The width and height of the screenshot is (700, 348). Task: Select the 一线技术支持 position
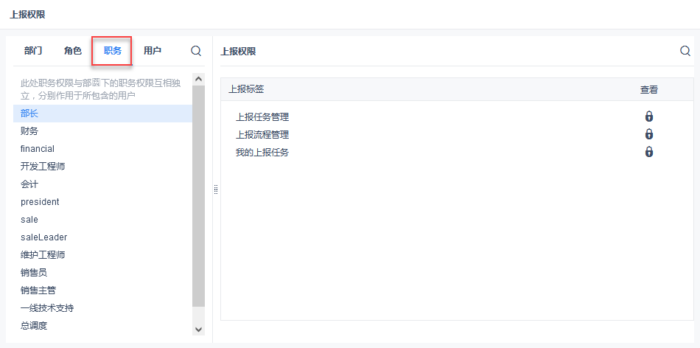click(x=102, y=308)
